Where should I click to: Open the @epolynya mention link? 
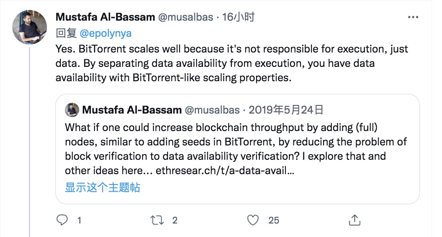click(x=105, y=34)
